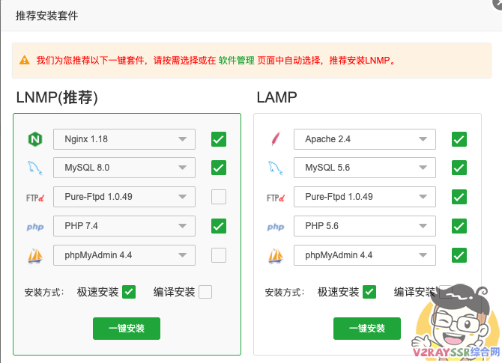Click the PHP icon in LNMP panel

point(34,227)
